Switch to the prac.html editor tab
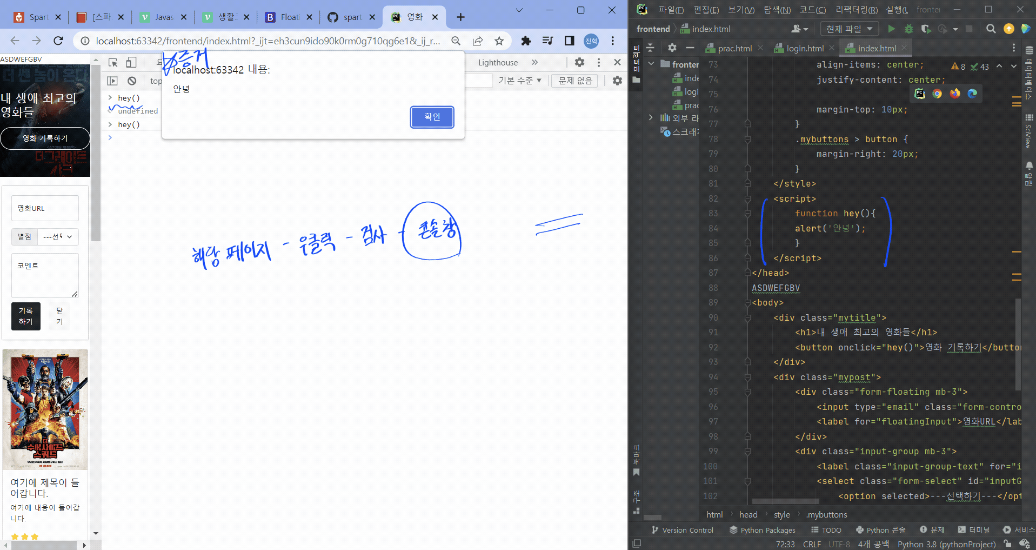This screenshot has width=1036, height=550. [734, 48]
